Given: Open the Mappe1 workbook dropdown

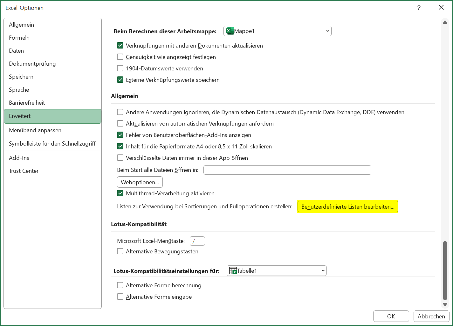Looking at the screenshot, I should (278, 31).
